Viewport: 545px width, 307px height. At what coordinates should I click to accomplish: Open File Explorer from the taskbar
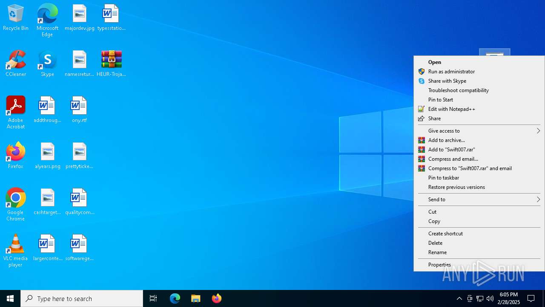click(x=195, y=298)
